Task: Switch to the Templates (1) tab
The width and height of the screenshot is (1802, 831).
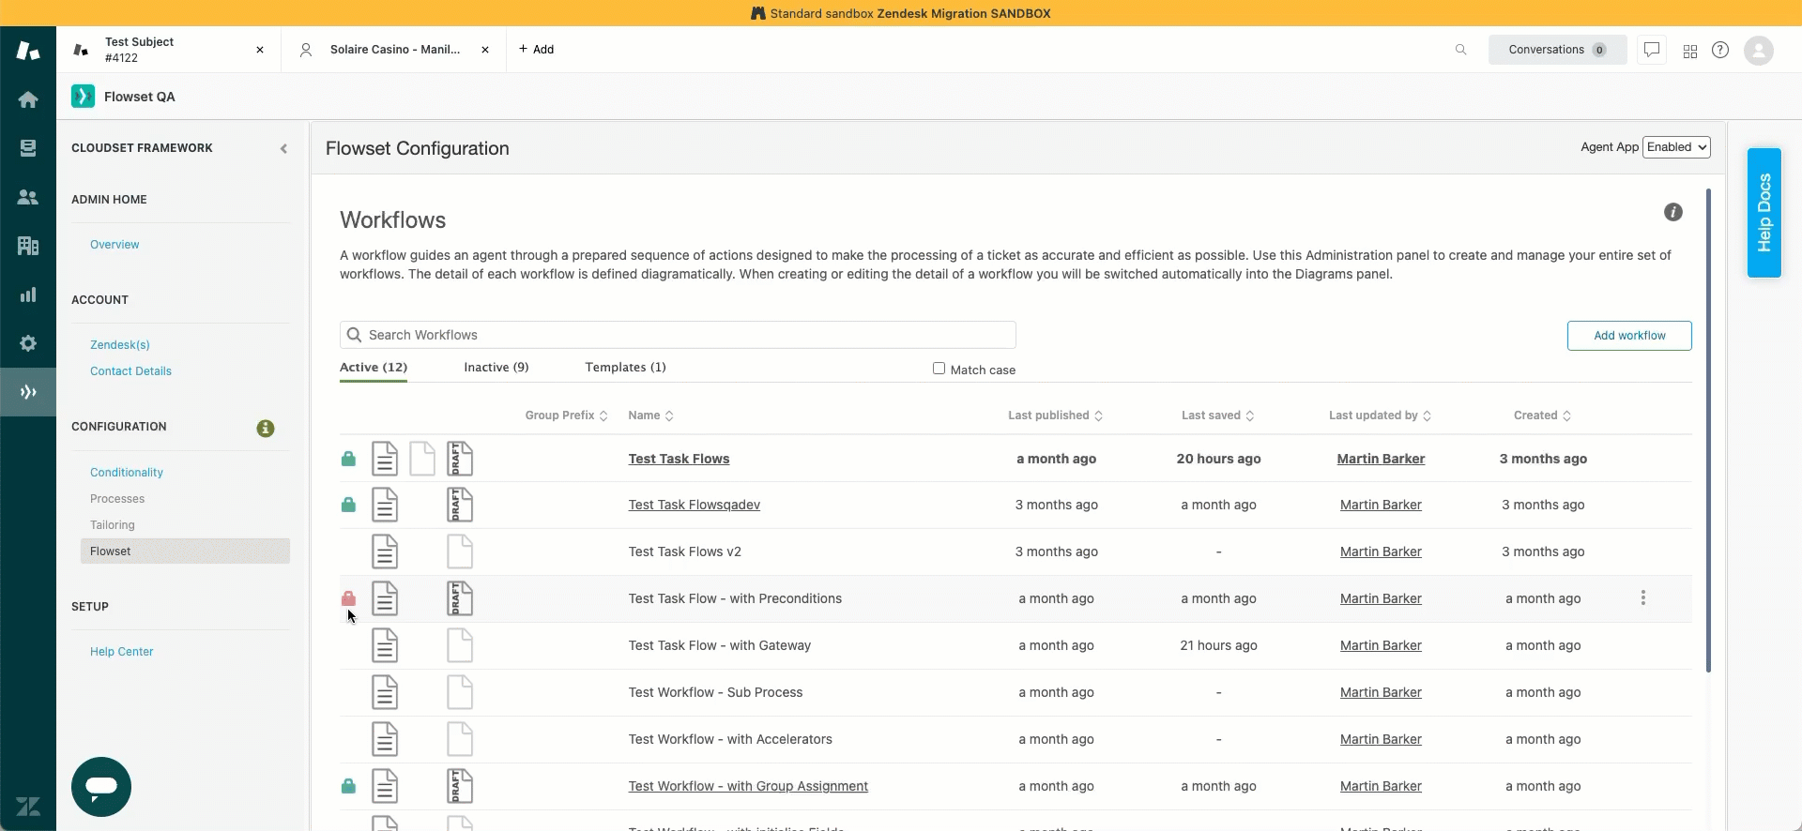Action: tap(626, 368)
